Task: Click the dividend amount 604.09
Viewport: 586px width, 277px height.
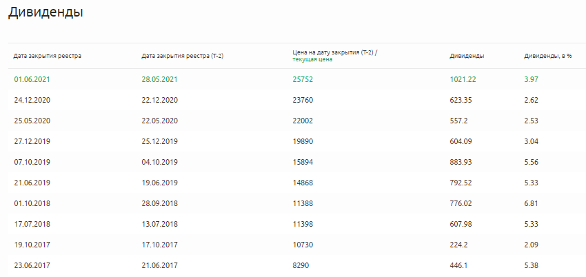Action: [x=461, y=141]
